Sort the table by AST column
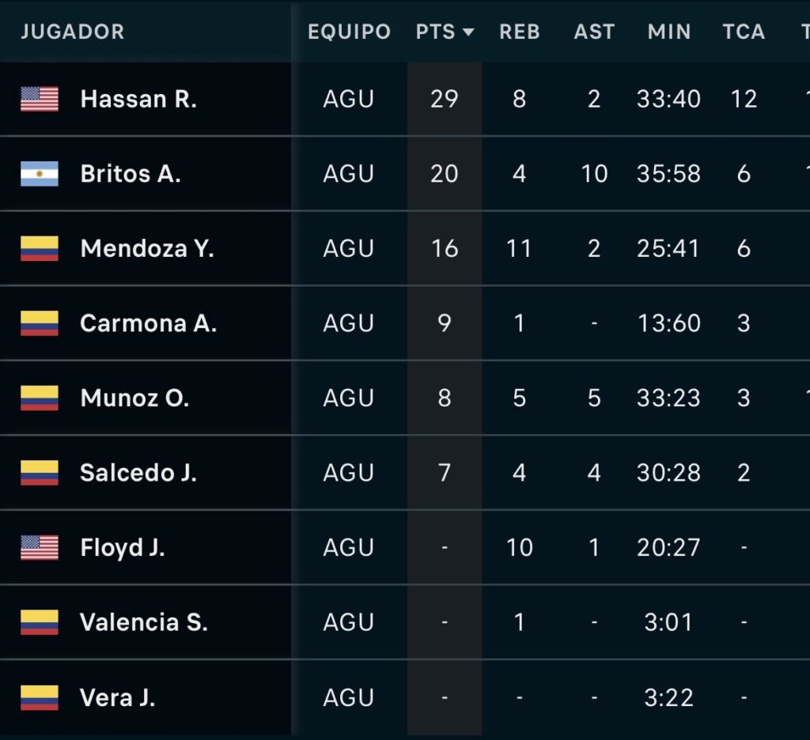 pyautogui.click(x=594, y=32)
